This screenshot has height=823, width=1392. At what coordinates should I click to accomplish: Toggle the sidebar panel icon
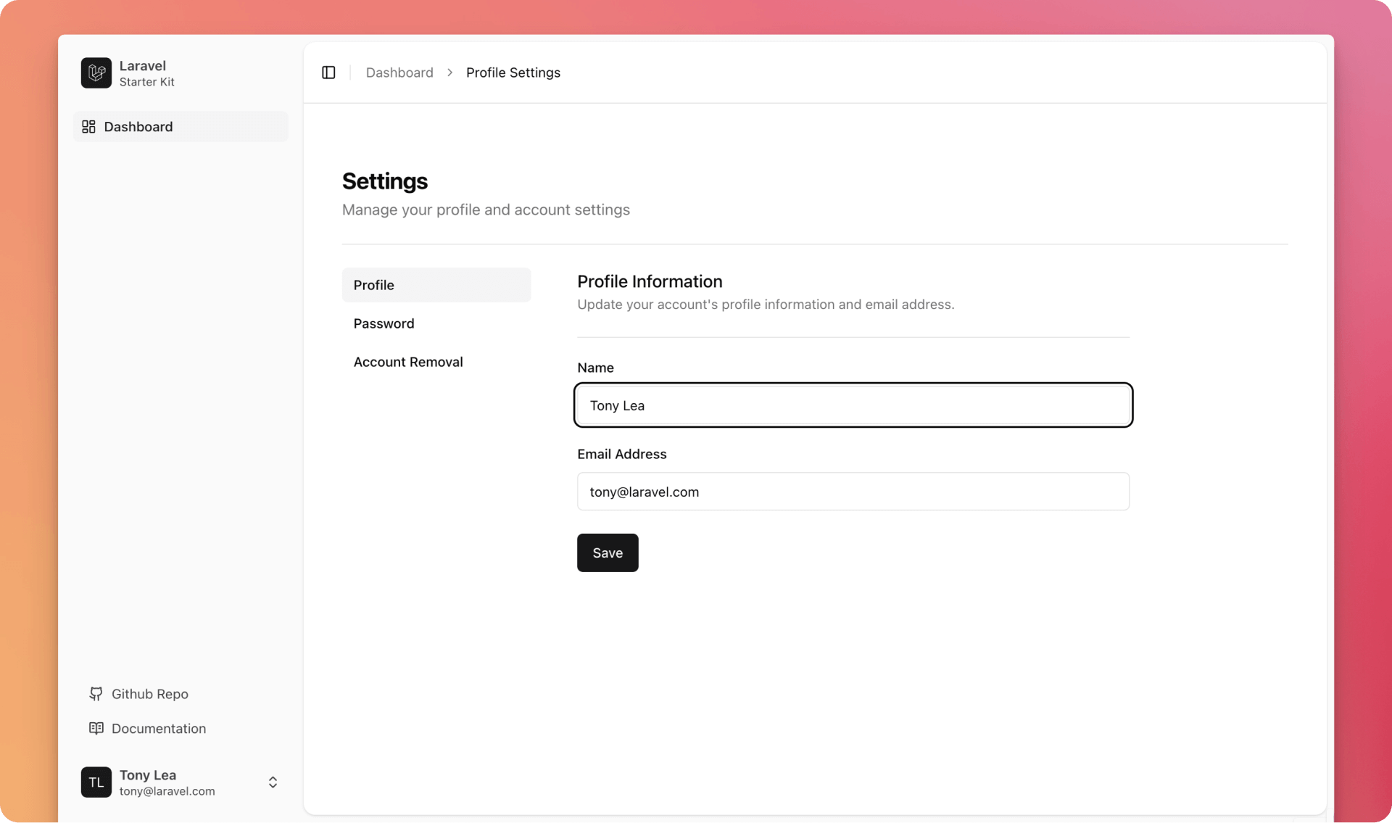328,73
